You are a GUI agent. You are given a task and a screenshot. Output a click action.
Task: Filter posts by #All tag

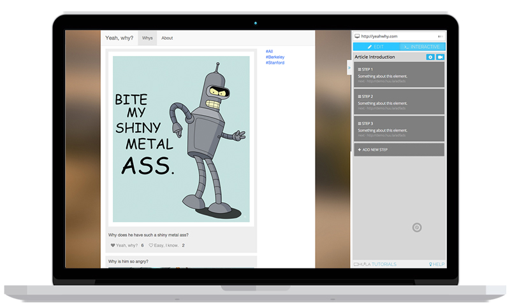click(x=269, y=52)
